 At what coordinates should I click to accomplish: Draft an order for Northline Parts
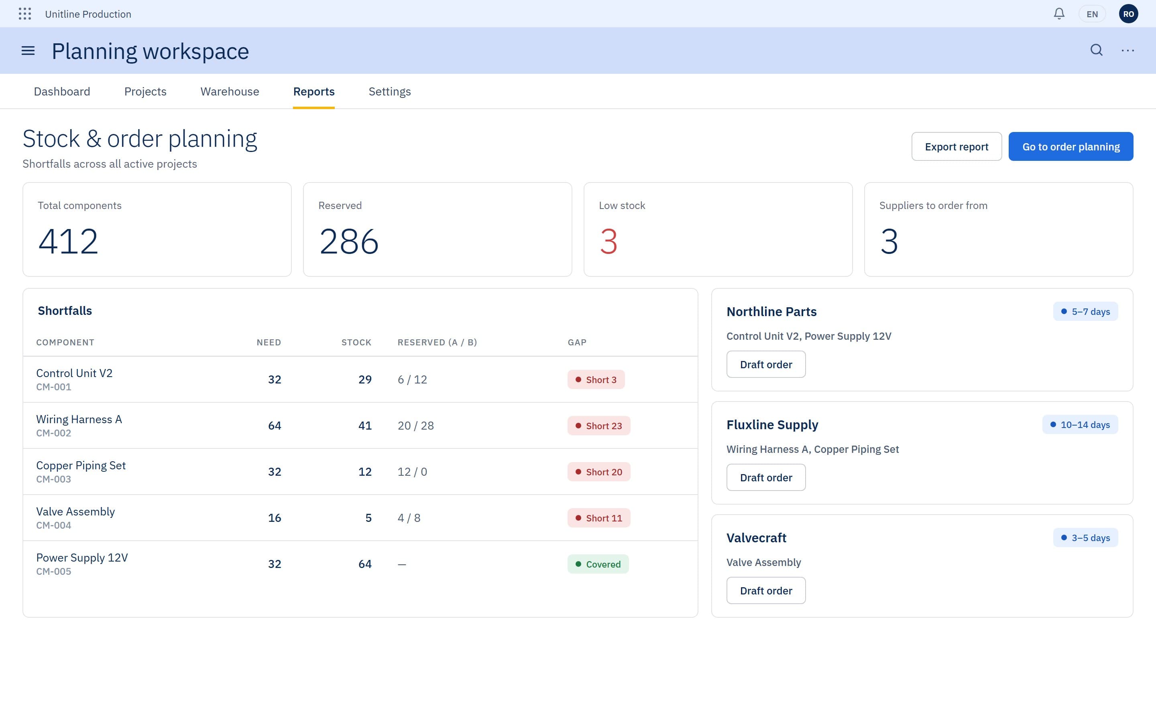click(x=766, y=364)
